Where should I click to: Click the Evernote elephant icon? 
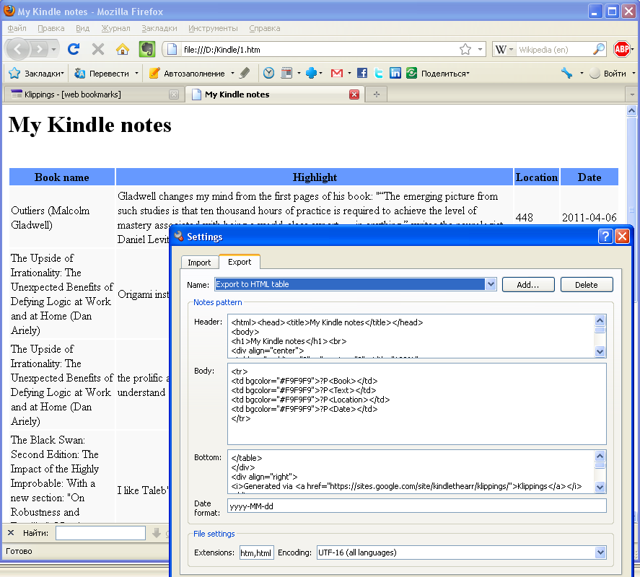coord(147,49)
